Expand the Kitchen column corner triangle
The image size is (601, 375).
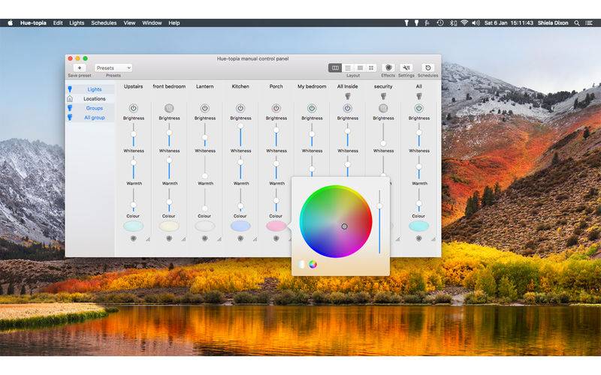255,239
